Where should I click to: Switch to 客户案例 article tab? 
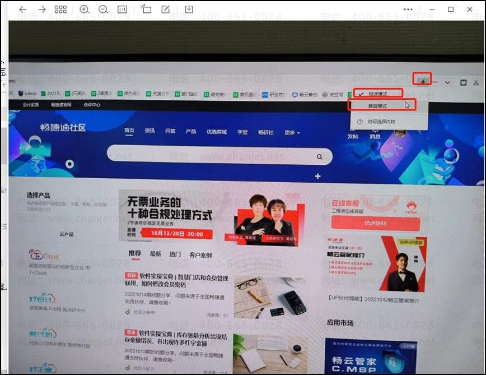click(x=200, y=255)
